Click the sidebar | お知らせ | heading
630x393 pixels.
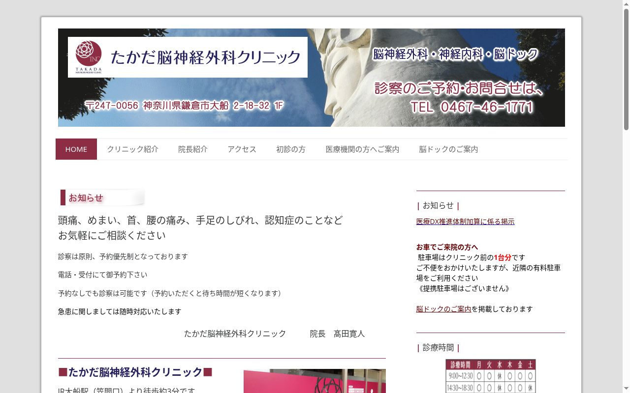point(438,205)
